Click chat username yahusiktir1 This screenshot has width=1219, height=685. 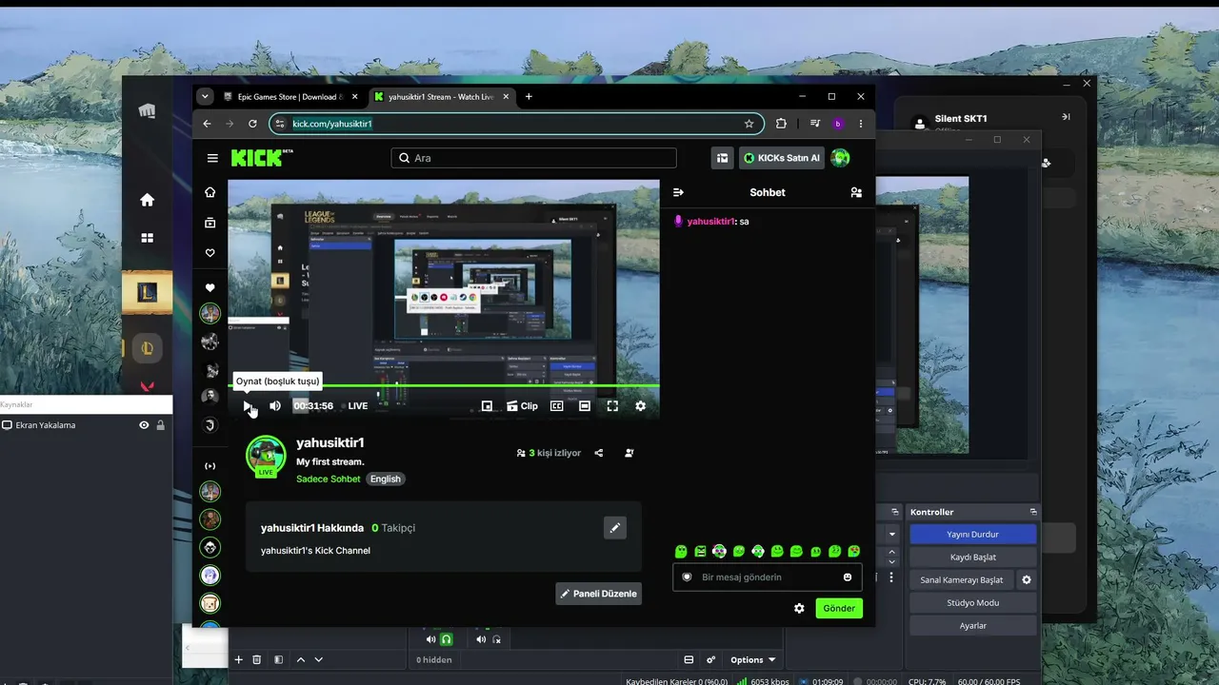tap(710, 222)
